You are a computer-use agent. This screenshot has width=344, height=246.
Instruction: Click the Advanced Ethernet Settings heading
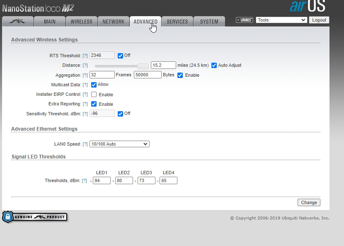click(x=44, y=129)
